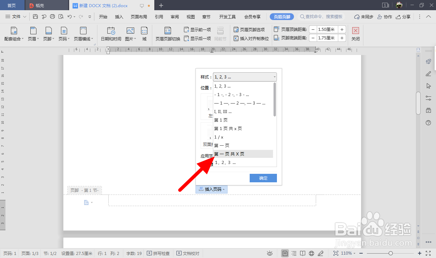This screenshot has width=436, height=258.
Task: Open 页眉页脚选项 settings
Action: pos(249,30)
